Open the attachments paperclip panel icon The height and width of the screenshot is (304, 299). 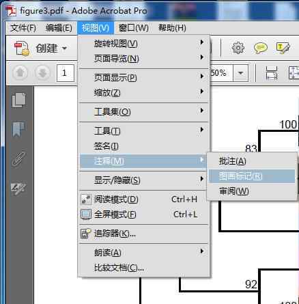coord(18,158)
